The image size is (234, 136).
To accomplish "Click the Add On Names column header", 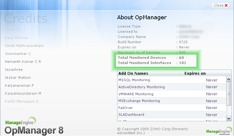I will point(133,74).
